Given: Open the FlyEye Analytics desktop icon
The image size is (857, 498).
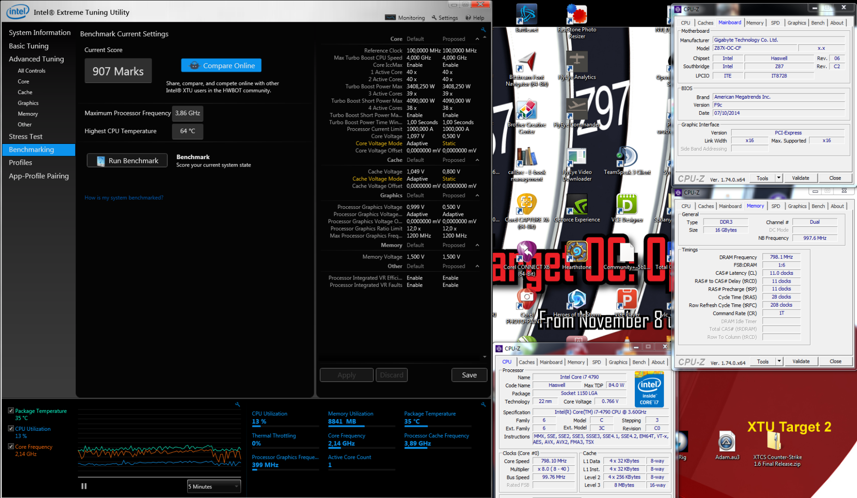Looking at the screenshot, I should (577, 65).
